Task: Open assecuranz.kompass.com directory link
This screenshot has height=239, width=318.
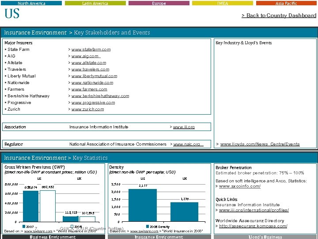Action: pyautogui.click(x=253, y=226)
